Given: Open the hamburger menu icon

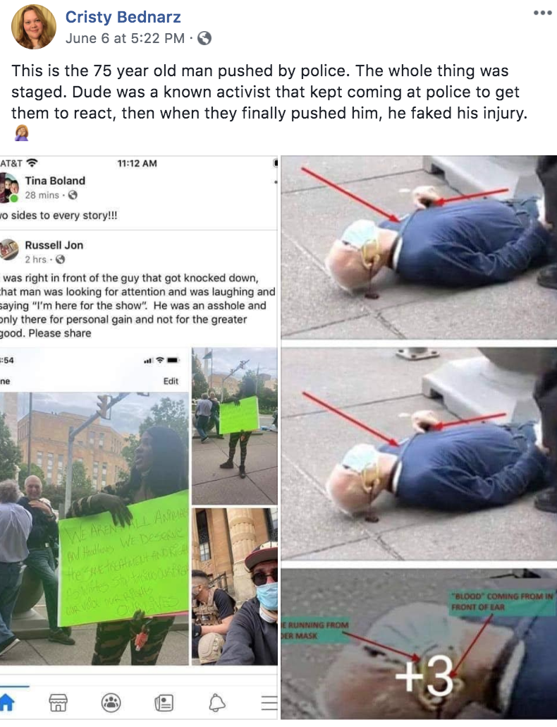Looking at the screenshot, I should pos(269,703).
